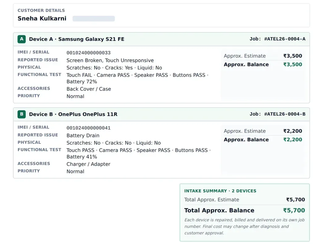The image size is (323, 244).
Task: Open job number #ATEL26-0004-A
Action: tap(285, 39)
